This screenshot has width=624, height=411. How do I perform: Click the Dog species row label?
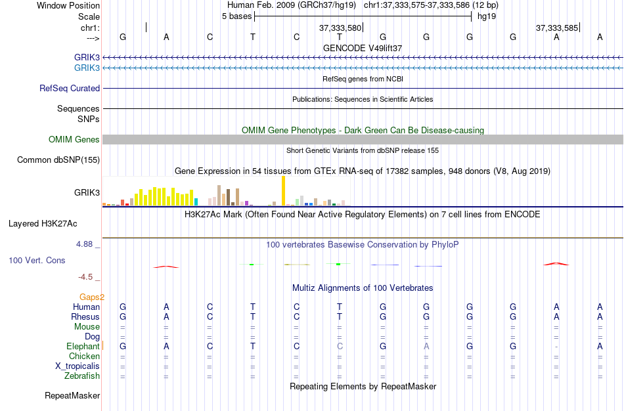pyautogui.click(x=92, y=337)
